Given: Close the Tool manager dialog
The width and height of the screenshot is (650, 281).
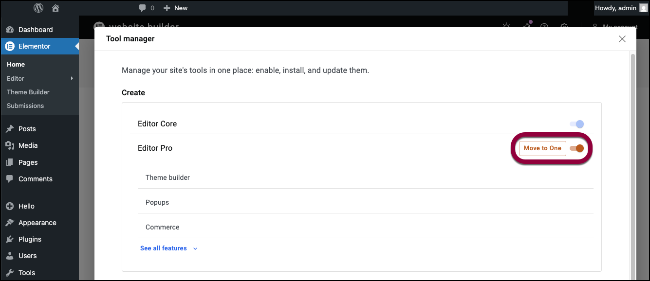Looking at the screenshot, I should click(622, 39).
